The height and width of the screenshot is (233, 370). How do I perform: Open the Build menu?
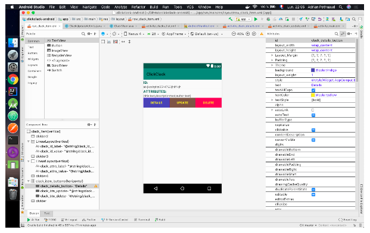[x=154, y=7]
